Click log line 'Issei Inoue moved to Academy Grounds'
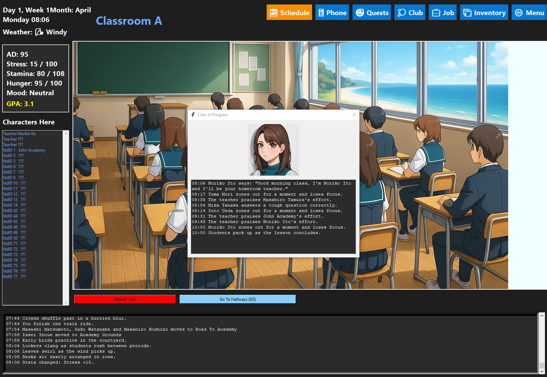This screenshot has width=547, height=377. pos(64,335)
